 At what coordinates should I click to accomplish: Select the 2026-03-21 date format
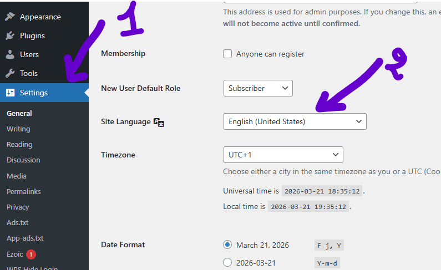click(227, 262)
